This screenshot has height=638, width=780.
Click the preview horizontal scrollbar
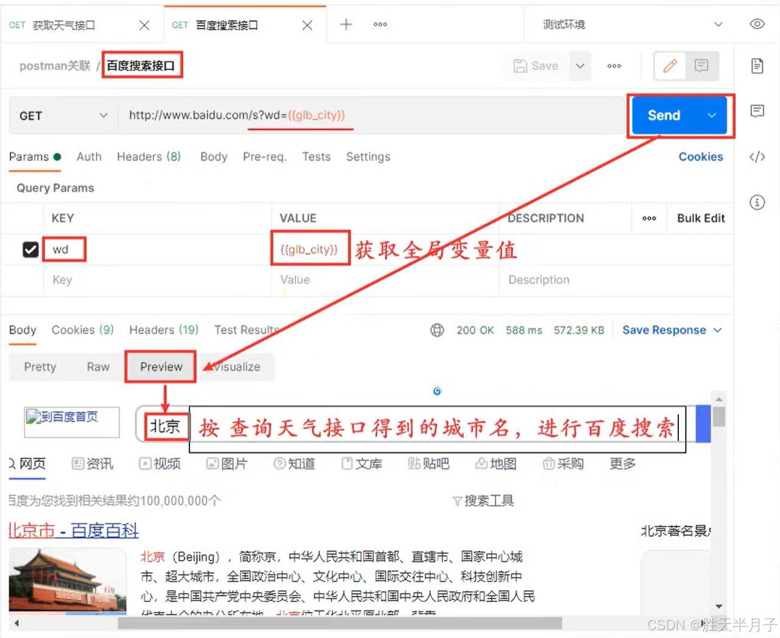point(340,623)
